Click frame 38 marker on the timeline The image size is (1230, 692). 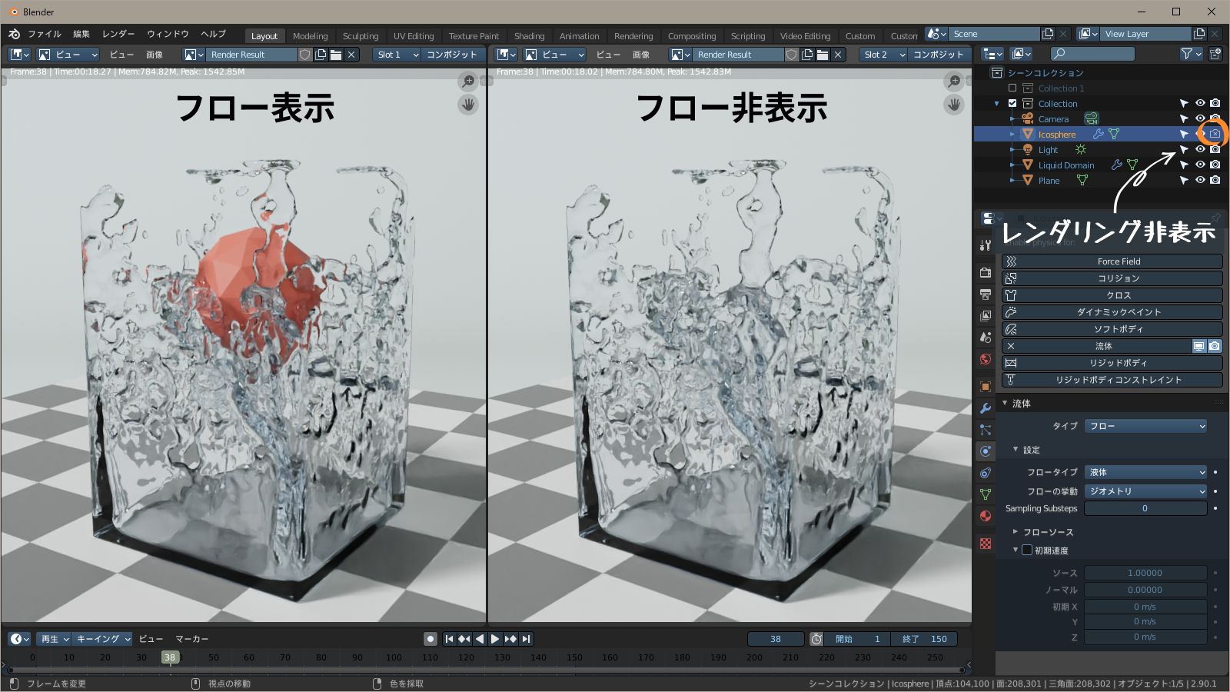(170, 657)
